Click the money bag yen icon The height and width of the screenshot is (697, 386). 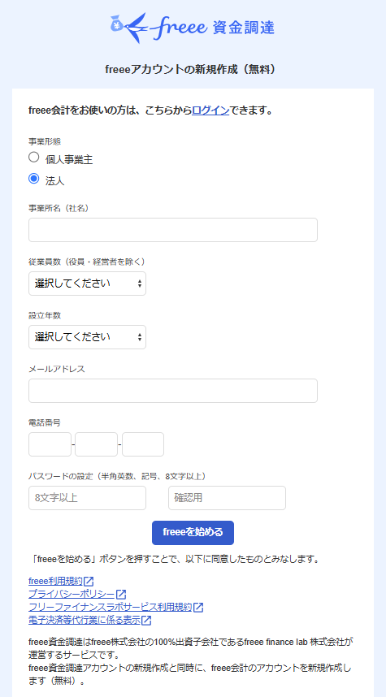pos(116,24)
